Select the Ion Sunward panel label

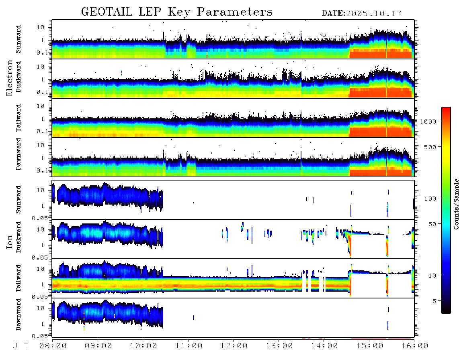[x=18, y=200]
